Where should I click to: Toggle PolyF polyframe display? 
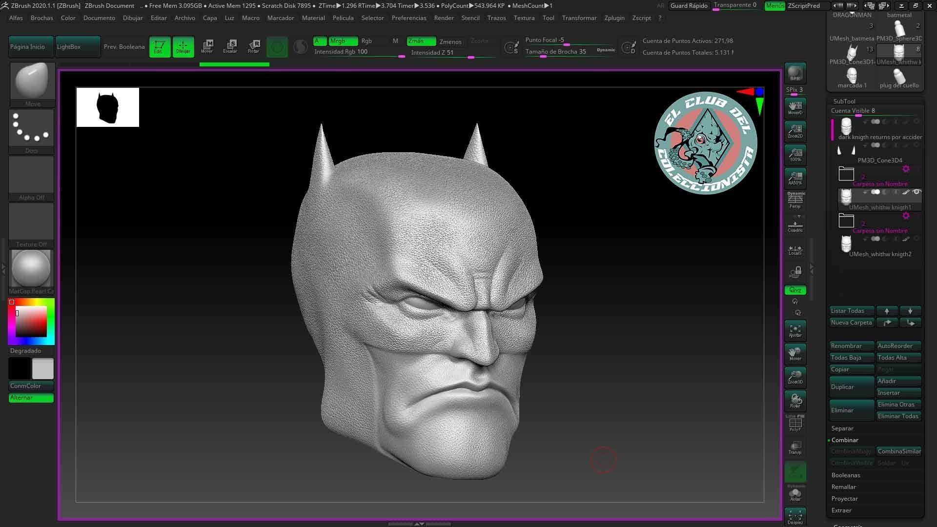pyautogui.click(x=795, y=424)
